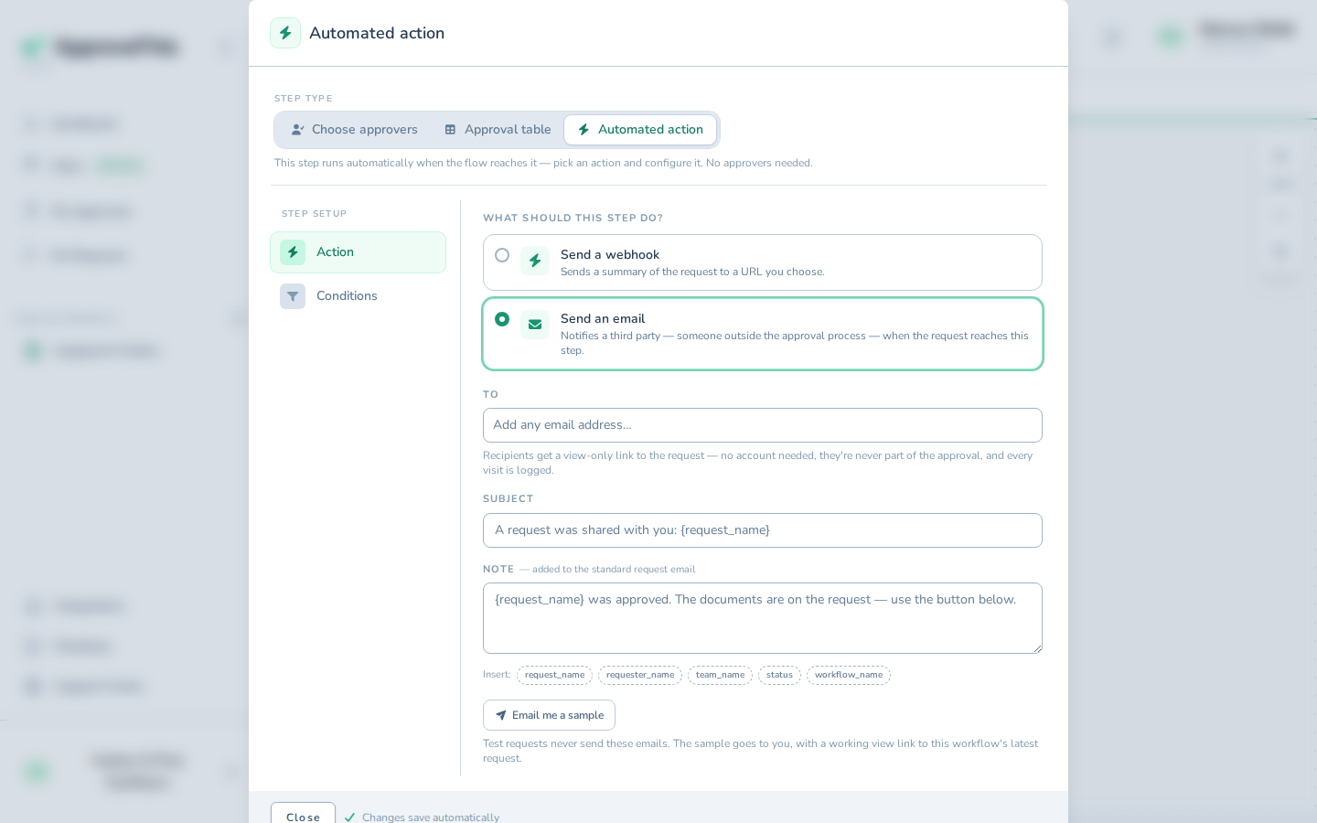
Task: Click the webhook bolt icon
Action: [535, 261]
